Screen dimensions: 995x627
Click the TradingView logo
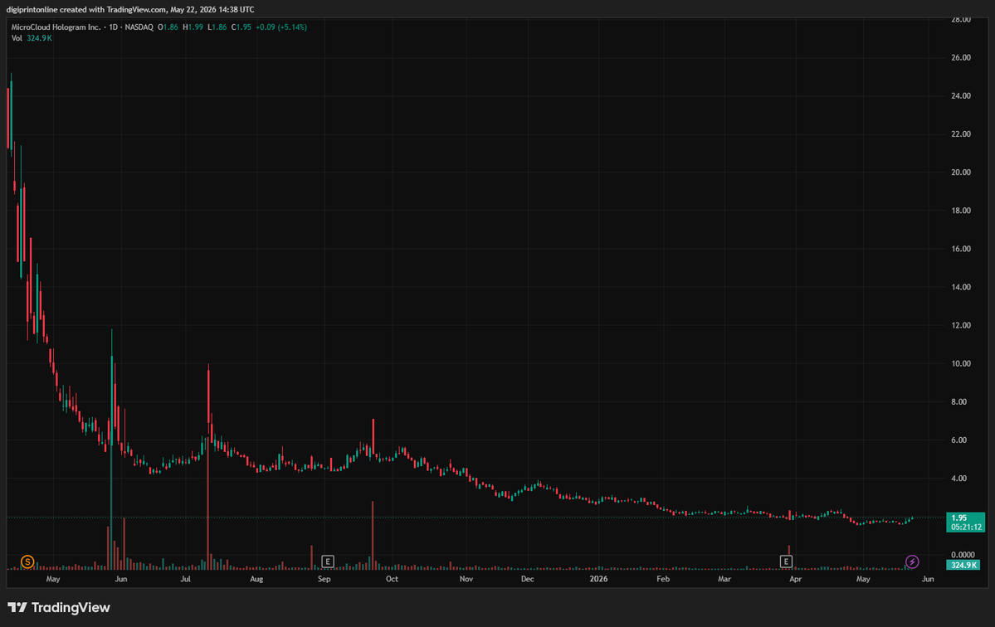[59, 607]
